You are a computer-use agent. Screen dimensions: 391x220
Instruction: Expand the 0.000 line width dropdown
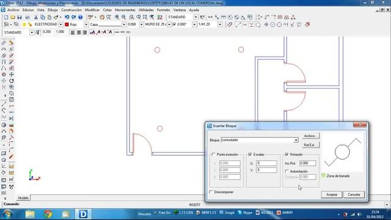click(x=141, y=24)
